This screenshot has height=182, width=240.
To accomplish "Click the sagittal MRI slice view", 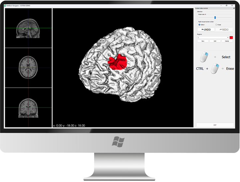I will point(28,28).
